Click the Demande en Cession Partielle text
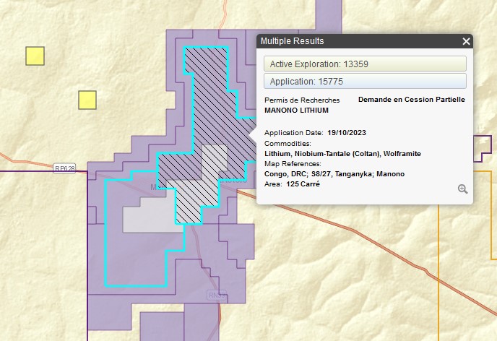497x341 pixels. point(411,100)
